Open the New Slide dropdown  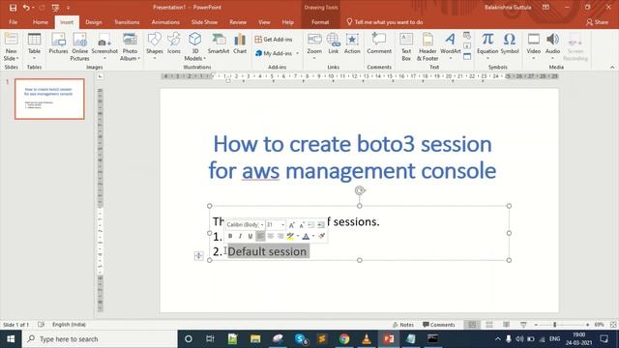(11, 55)
